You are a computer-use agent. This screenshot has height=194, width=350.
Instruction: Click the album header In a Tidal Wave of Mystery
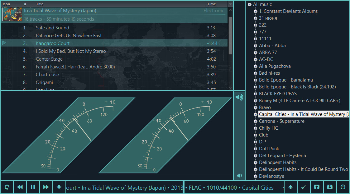pyautogui.click(x=114, y=15)
